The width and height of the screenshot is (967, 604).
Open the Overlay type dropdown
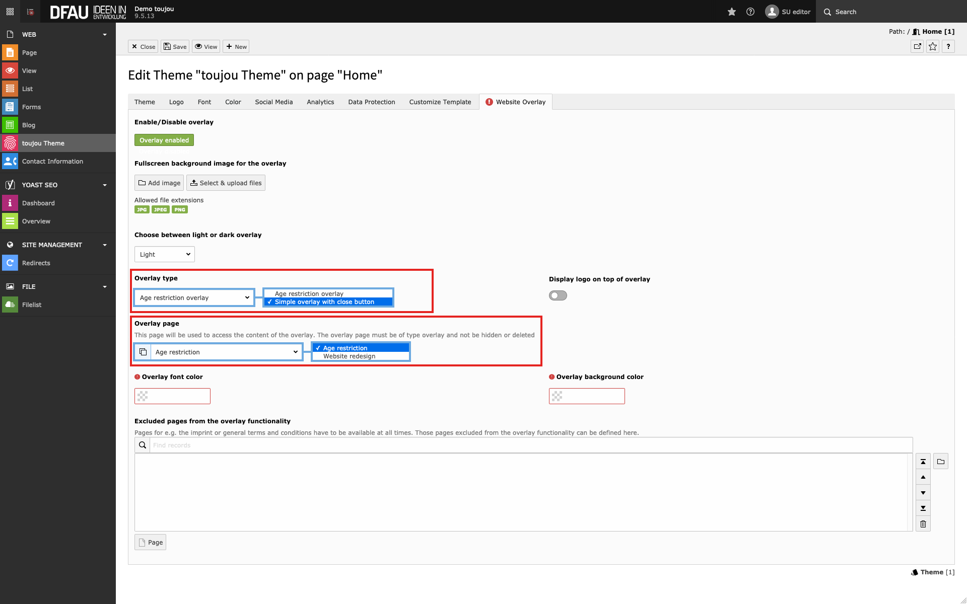coord(194,297)
